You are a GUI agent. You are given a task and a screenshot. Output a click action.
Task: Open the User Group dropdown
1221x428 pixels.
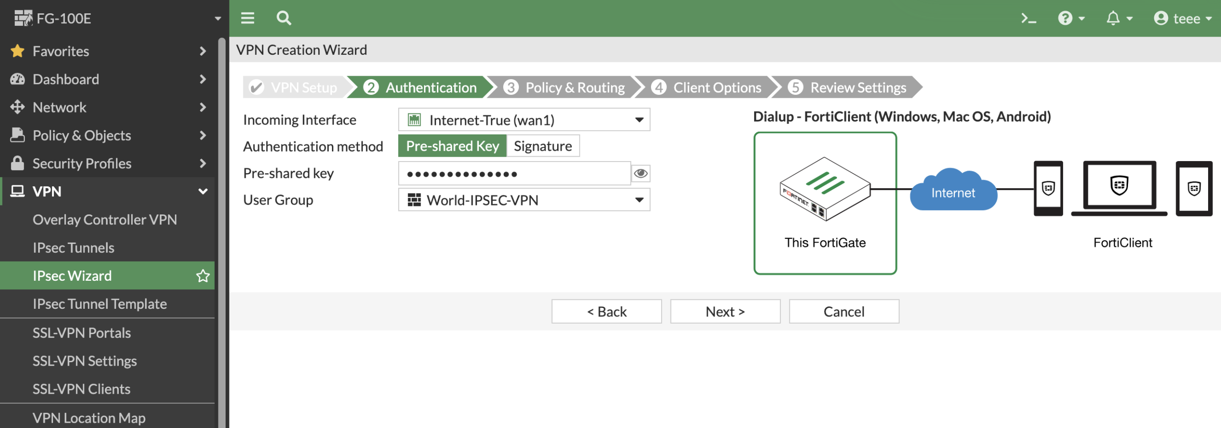pyautogui.click(x=524, y=200)
